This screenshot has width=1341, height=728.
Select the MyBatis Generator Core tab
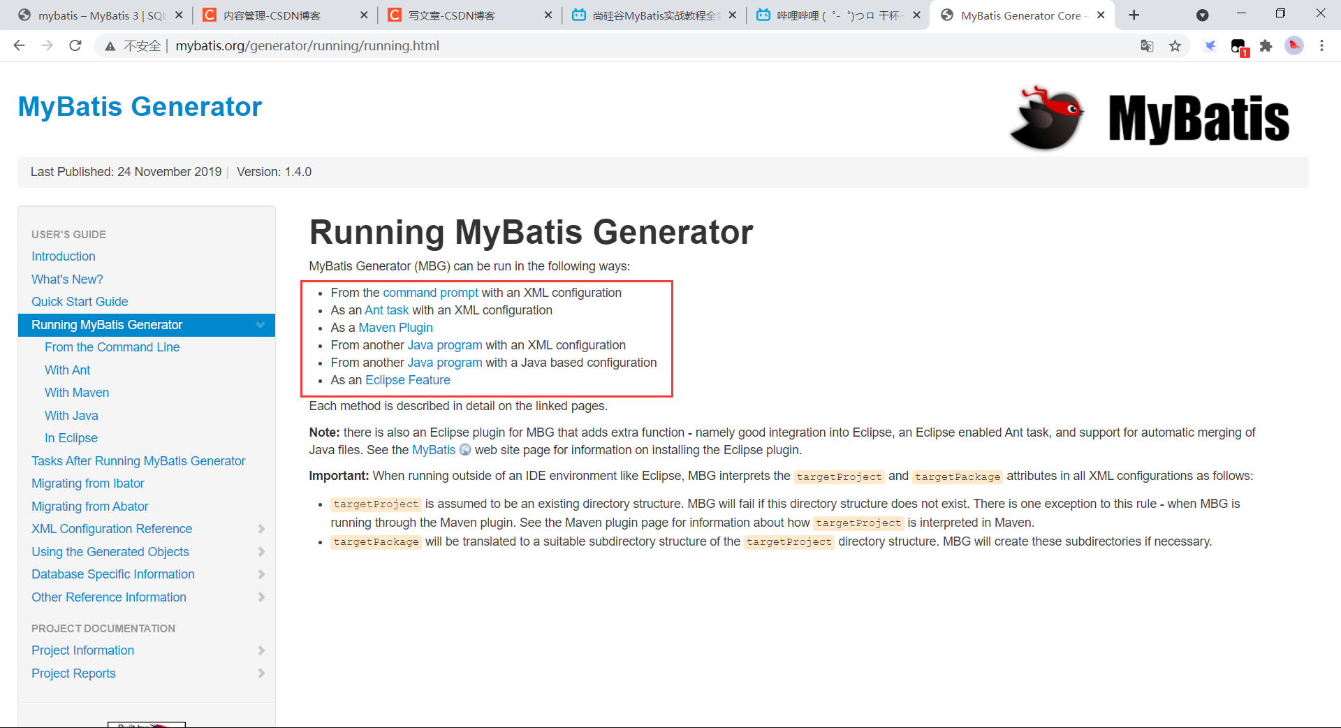pyautogui.click(x=1020, y=15)
